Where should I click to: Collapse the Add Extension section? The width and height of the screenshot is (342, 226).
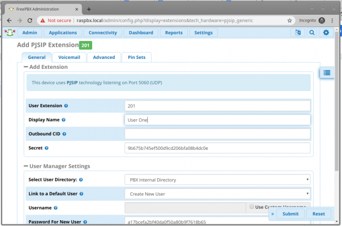coord(26,67)
